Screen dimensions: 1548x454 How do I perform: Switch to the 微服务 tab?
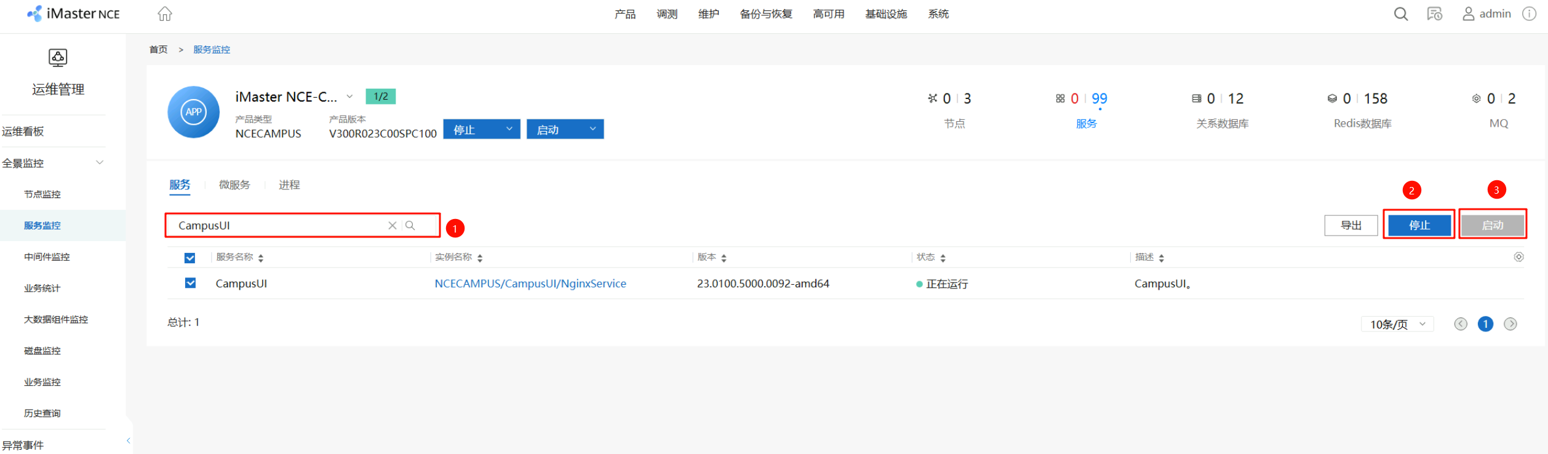234,185
